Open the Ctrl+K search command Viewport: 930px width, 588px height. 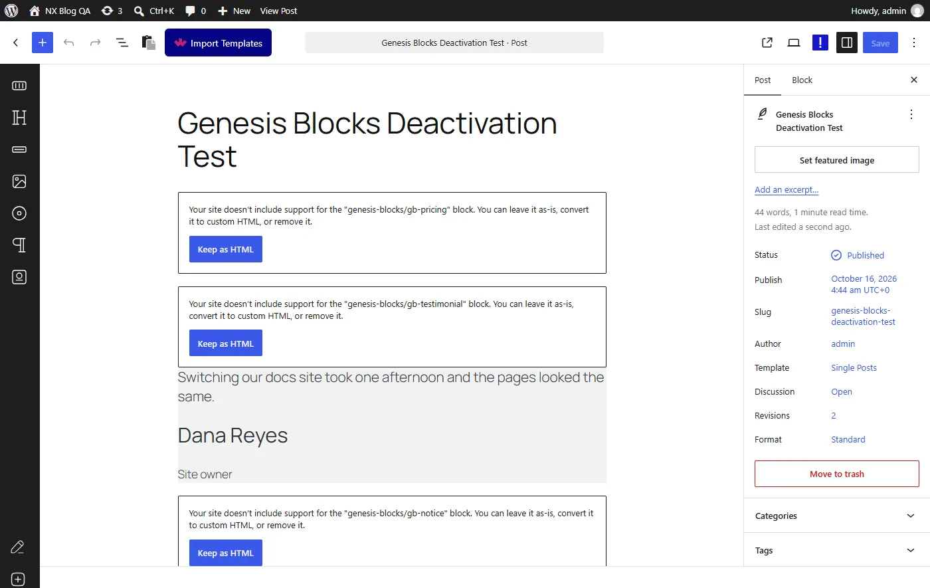154,11
